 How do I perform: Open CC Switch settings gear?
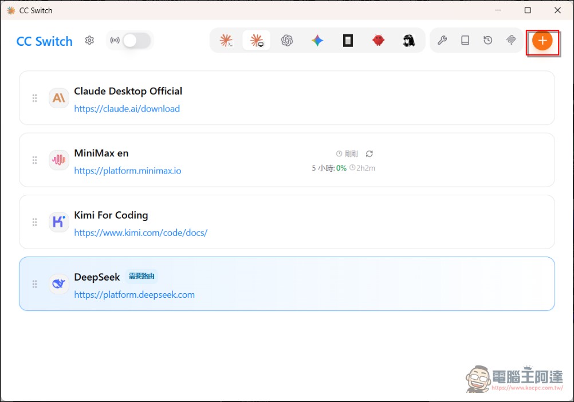pos(89,40)
